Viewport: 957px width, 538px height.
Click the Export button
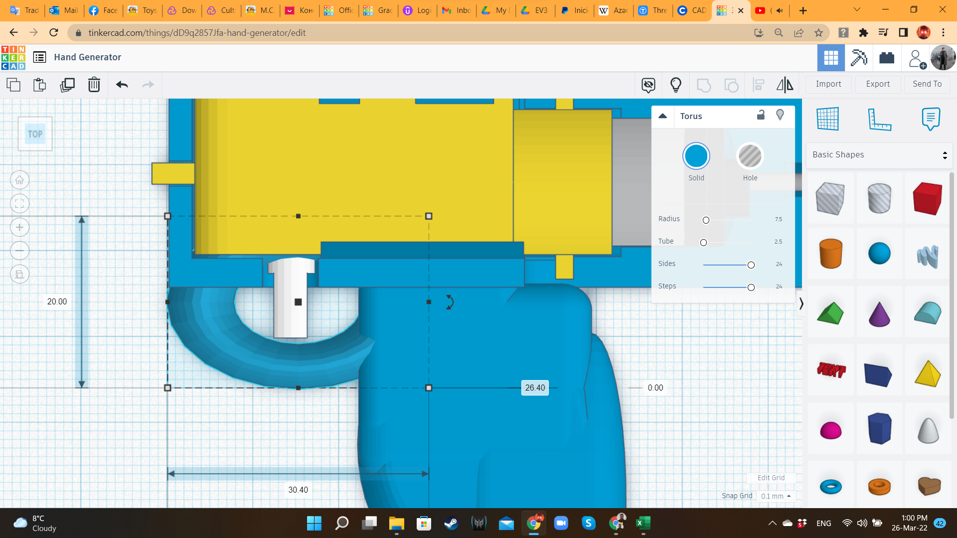click(877, 84)
